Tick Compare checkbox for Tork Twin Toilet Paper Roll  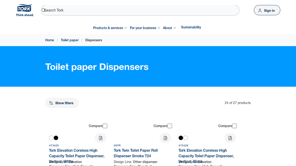[170, 126]
